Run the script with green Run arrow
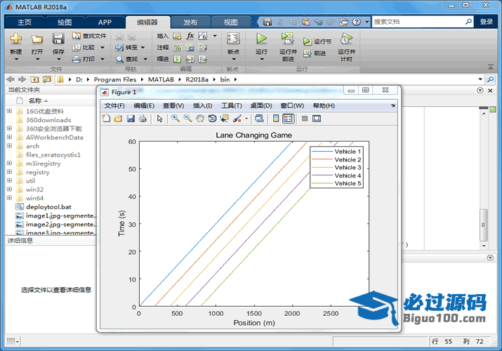 click(262, 39)
